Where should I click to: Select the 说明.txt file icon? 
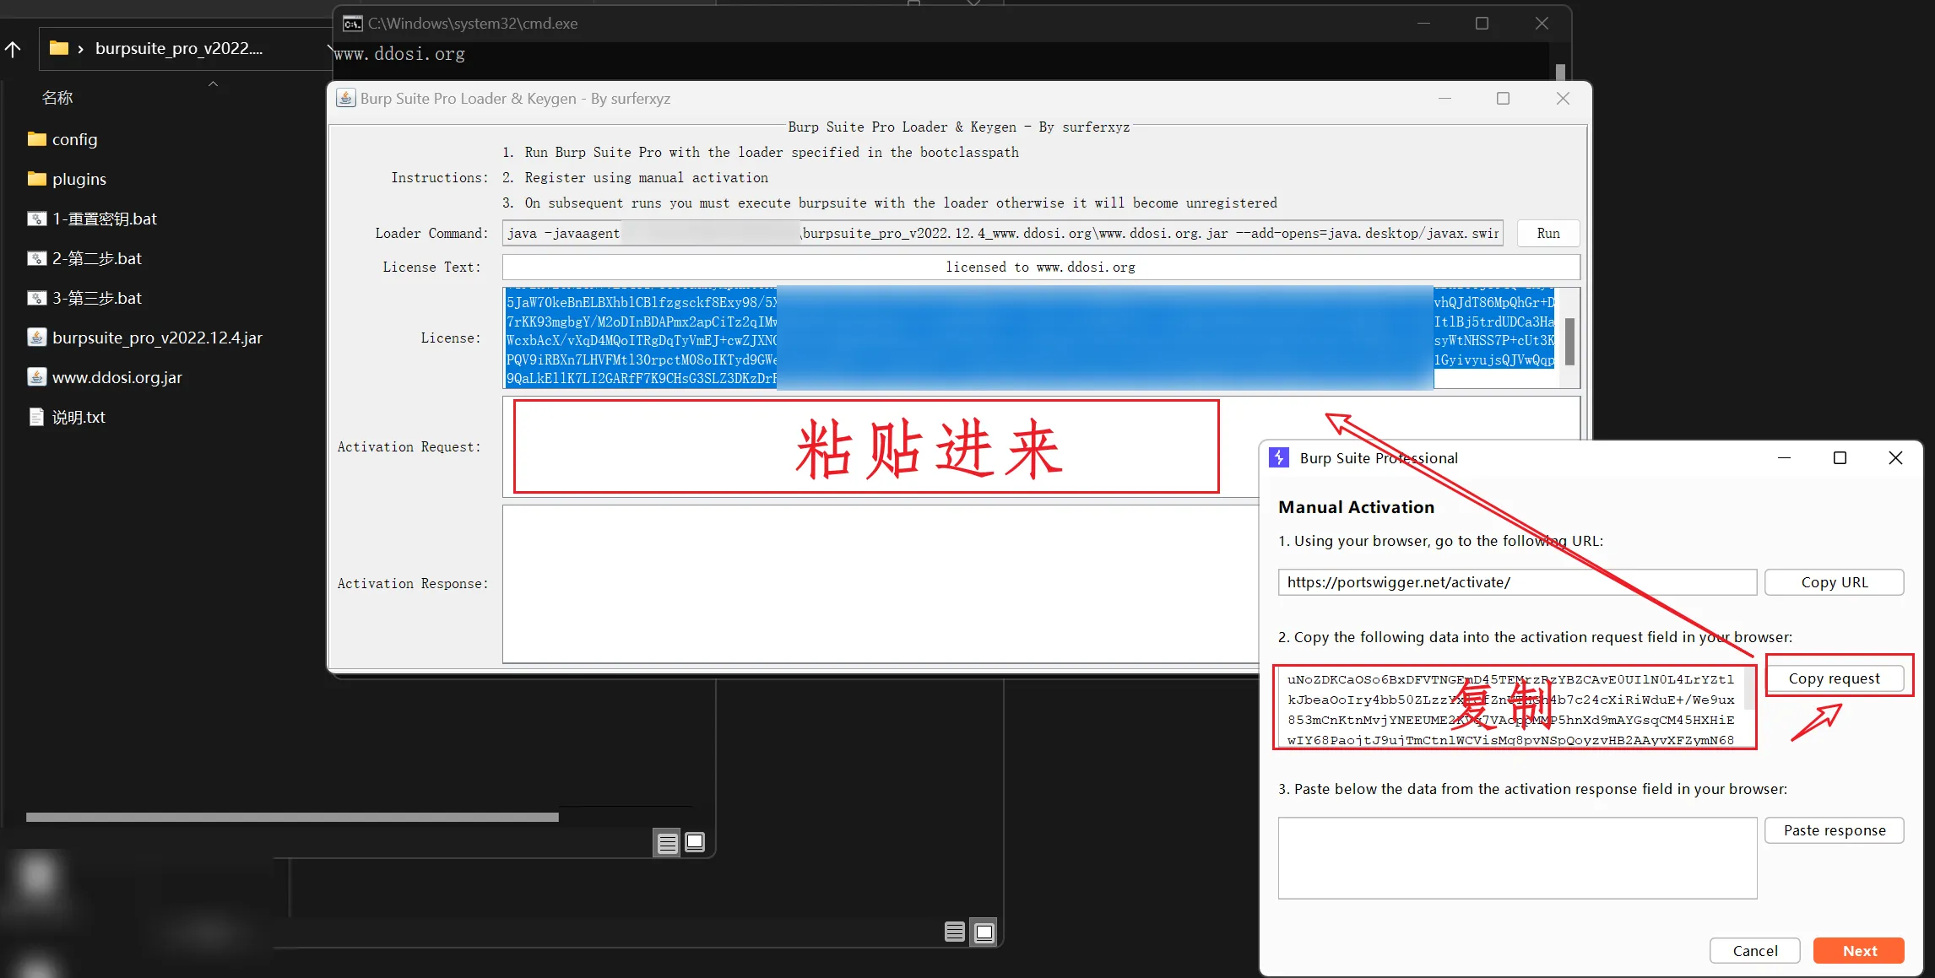coord(36,417)
